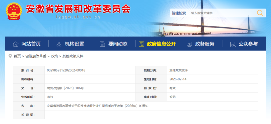Image resolution: width=271 pixels, height=124 pixels.
Task: Click the 政策 breadcrumb link
Action: click(x=54, y=56)
